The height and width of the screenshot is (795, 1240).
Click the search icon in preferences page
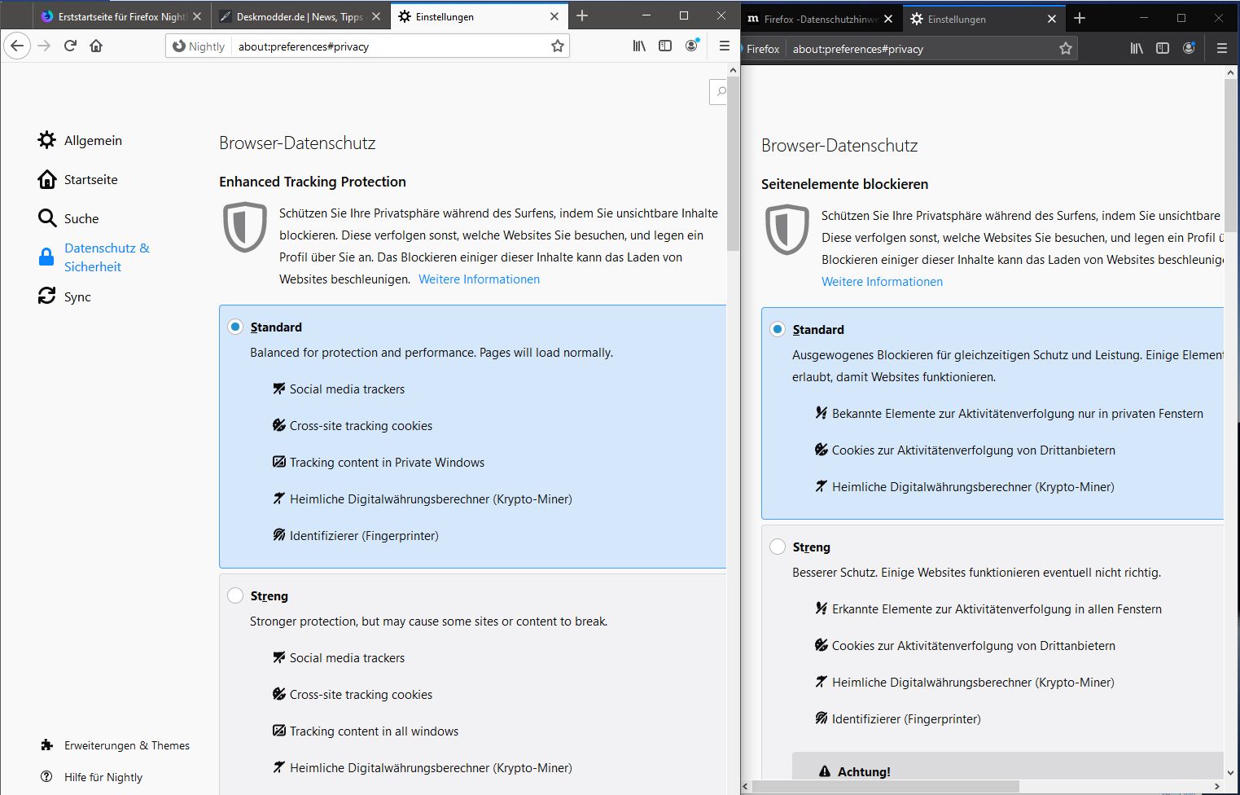[720, 92]
